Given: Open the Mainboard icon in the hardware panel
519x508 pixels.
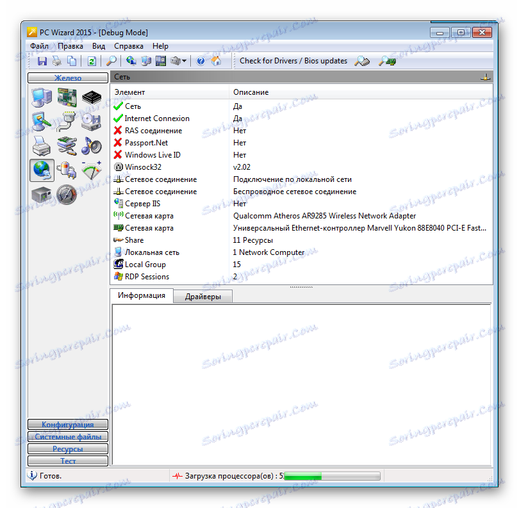Looking at the screenshot, I should pyautogui.click(x=67, y=97).
